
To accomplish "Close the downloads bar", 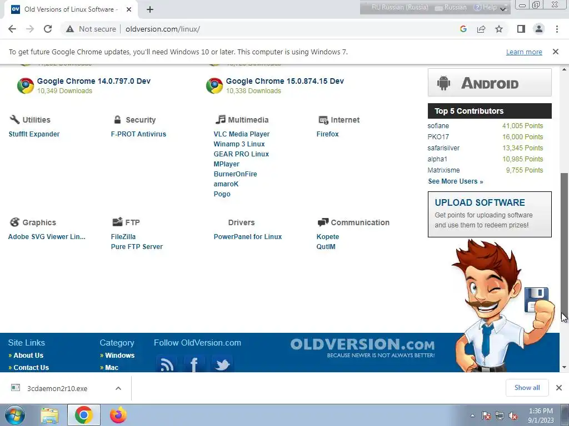I will [559, 388].
